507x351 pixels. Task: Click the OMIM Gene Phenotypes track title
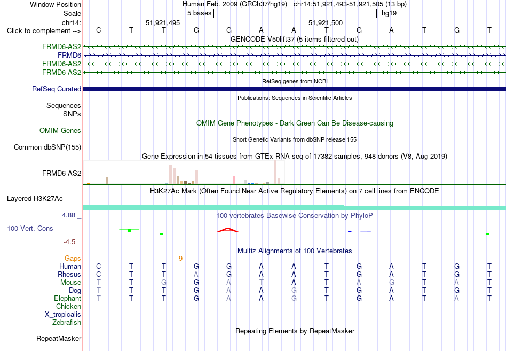tap(295, 123)
